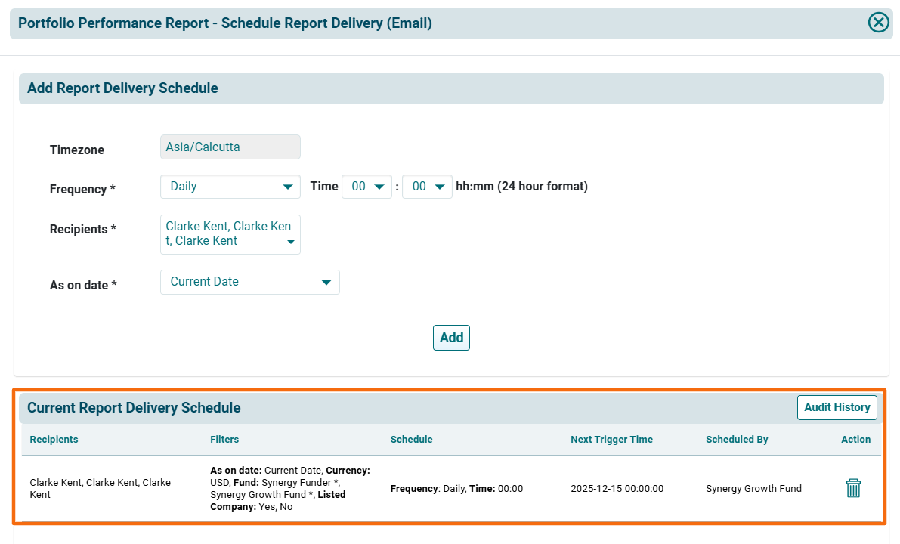Click the Scheduled By column header
The height and width of the screenshot is (544, 900).
point(737,440)
